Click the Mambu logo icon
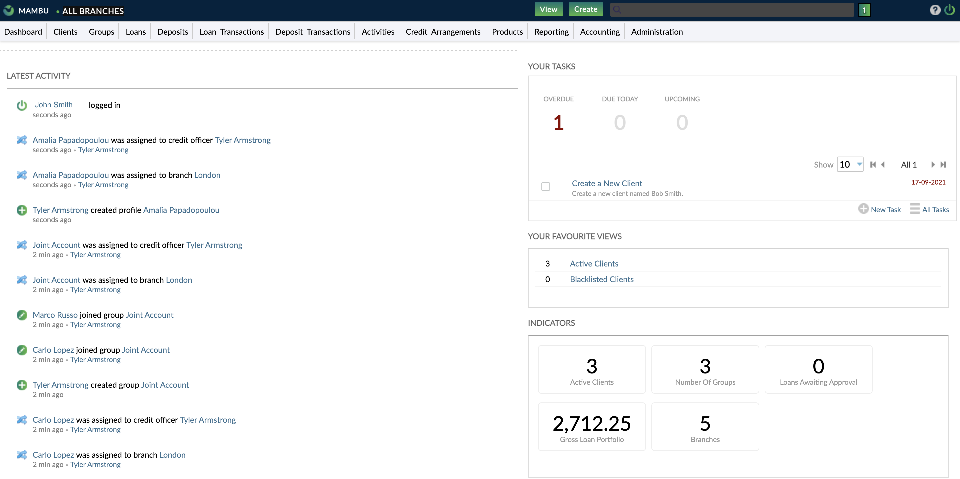The width and height of the screenshot is (960, 479). (x=8, y=10)
